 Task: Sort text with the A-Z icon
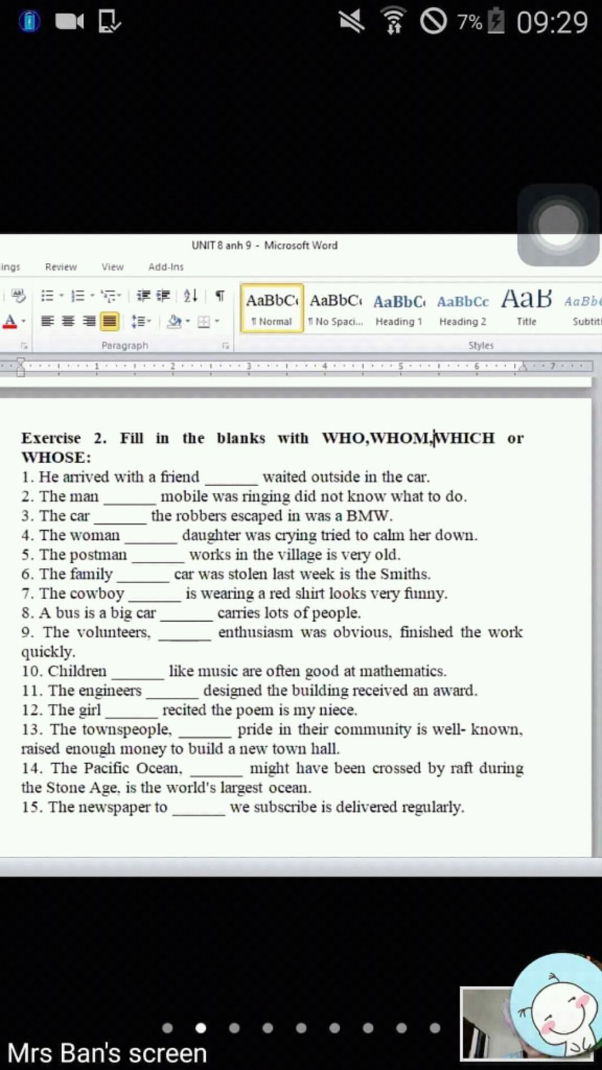click(x=190, y=296)
